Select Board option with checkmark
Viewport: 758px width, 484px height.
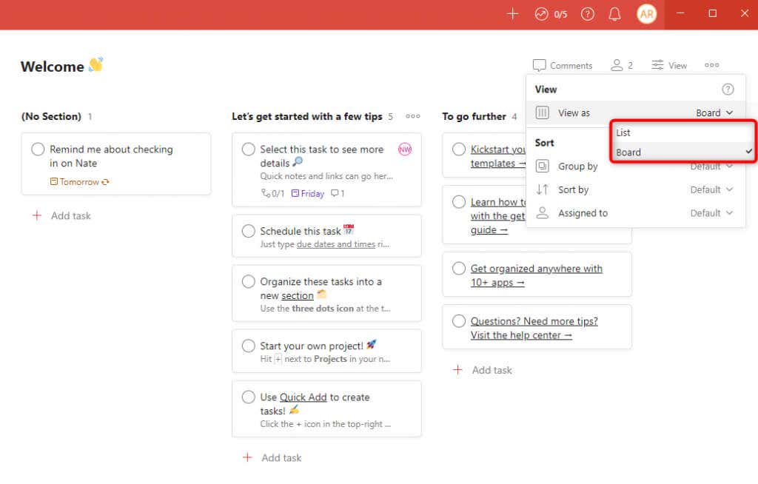[682, 152]
